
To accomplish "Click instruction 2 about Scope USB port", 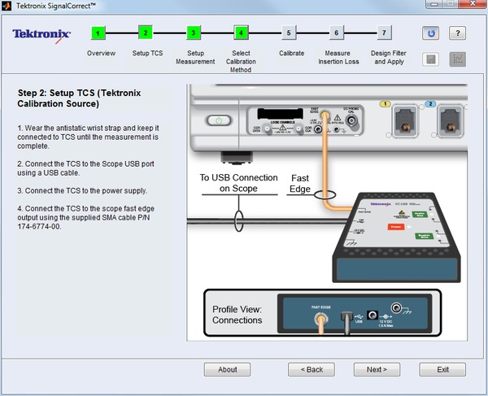I will 85,168.
